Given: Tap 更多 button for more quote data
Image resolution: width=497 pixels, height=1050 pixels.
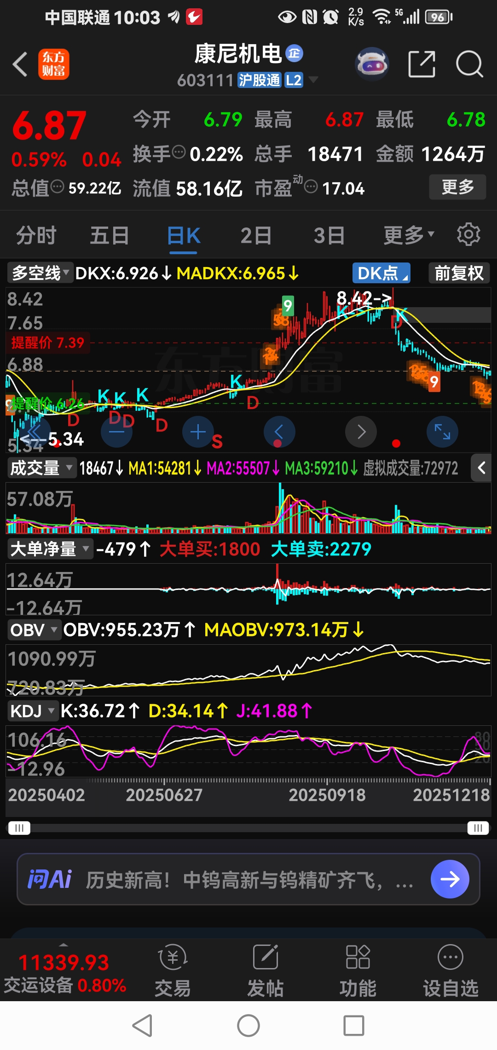Looking at the screenshot, I should pyautogui.click(x=457, y=187).
